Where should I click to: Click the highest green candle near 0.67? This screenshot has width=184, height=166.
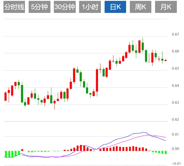coord(143,46)
